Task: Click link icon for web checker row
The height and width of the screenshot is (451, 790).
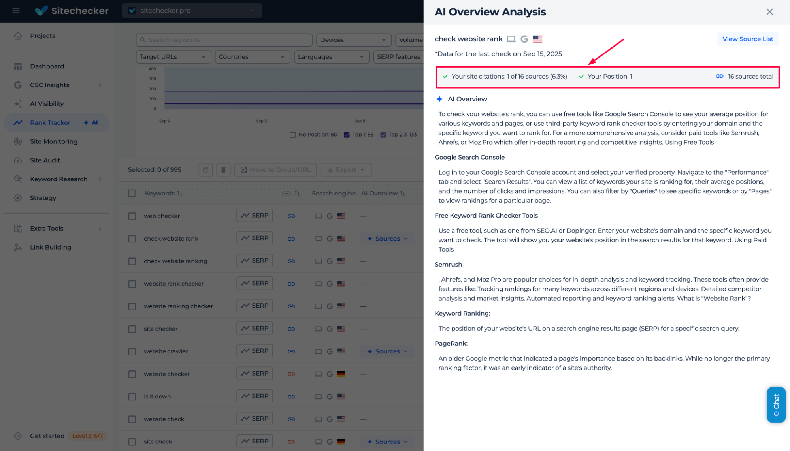Action: (x=291, y=216)
